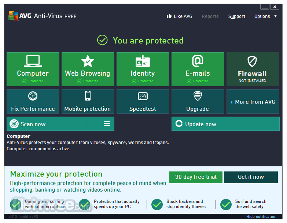This screenshot has width=287, height=223.
Task: Click the Protected status under E-mails
Action: coord(198,81)
